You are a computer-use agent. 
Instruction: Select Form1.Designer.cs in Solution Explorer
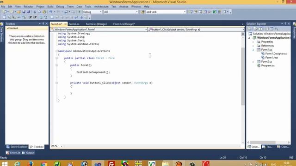276,53
